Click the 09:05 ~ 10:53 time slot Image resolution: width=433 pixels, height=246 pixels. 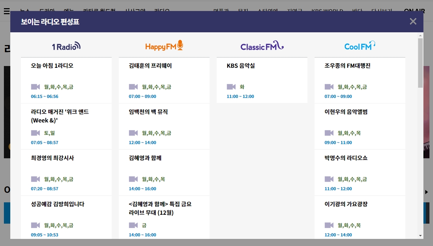(x=45, y=235)
